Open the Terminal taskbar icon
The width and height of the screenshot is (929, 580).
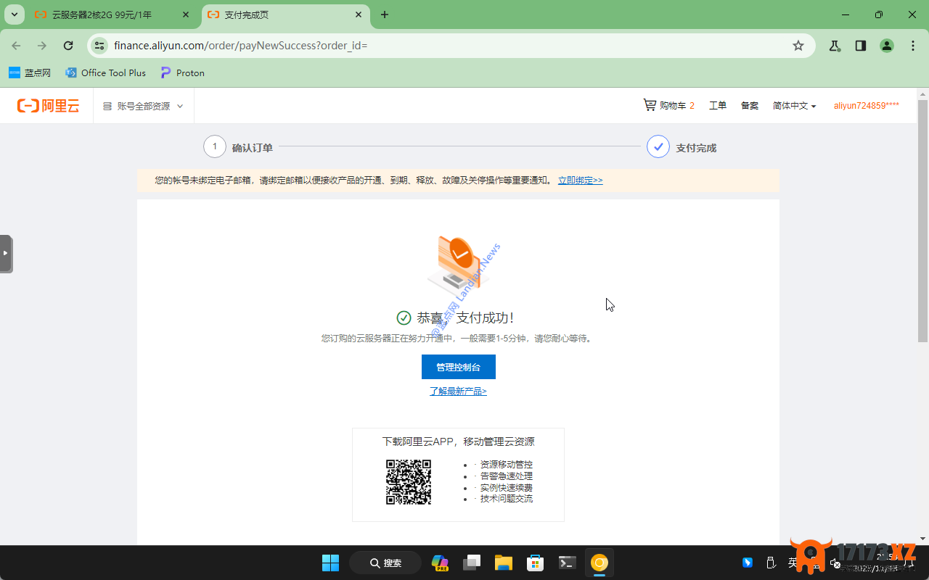point(568,563)
